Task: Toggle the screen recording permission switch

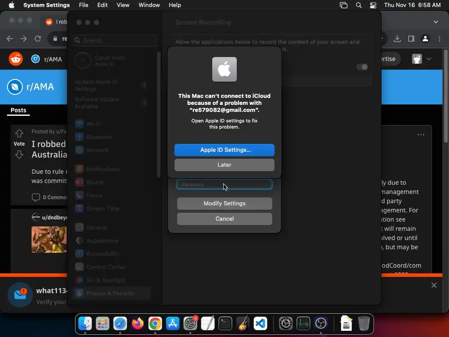Action: click(362, 67)
